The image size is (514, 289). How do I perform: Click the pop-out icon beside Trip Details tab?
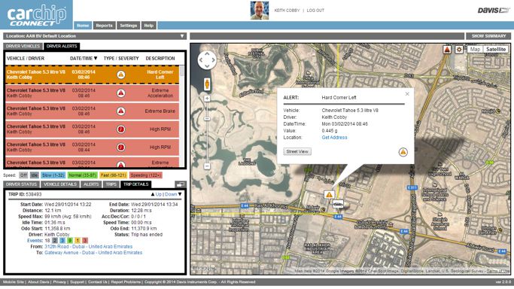(x=181, y=184)
